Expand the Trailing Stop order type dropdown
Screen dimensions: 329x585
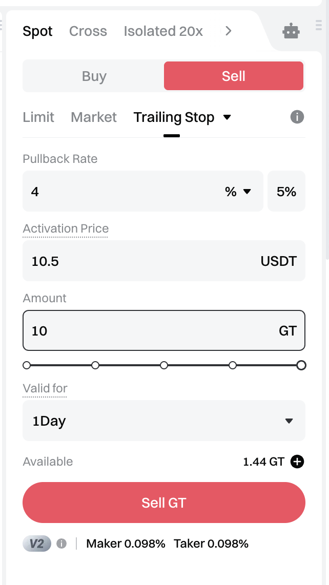[x=228, y=117]
